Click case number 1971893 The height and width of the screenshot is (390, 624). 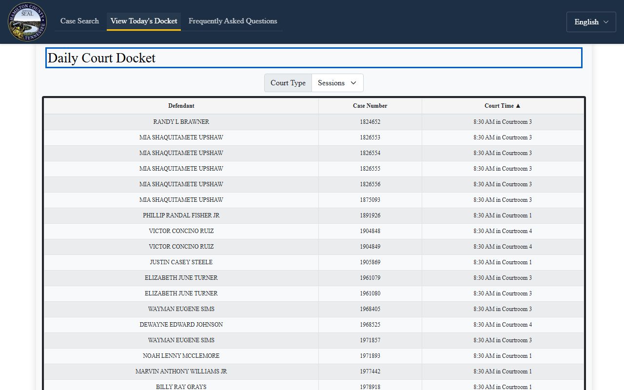click(x=370, y=356)
